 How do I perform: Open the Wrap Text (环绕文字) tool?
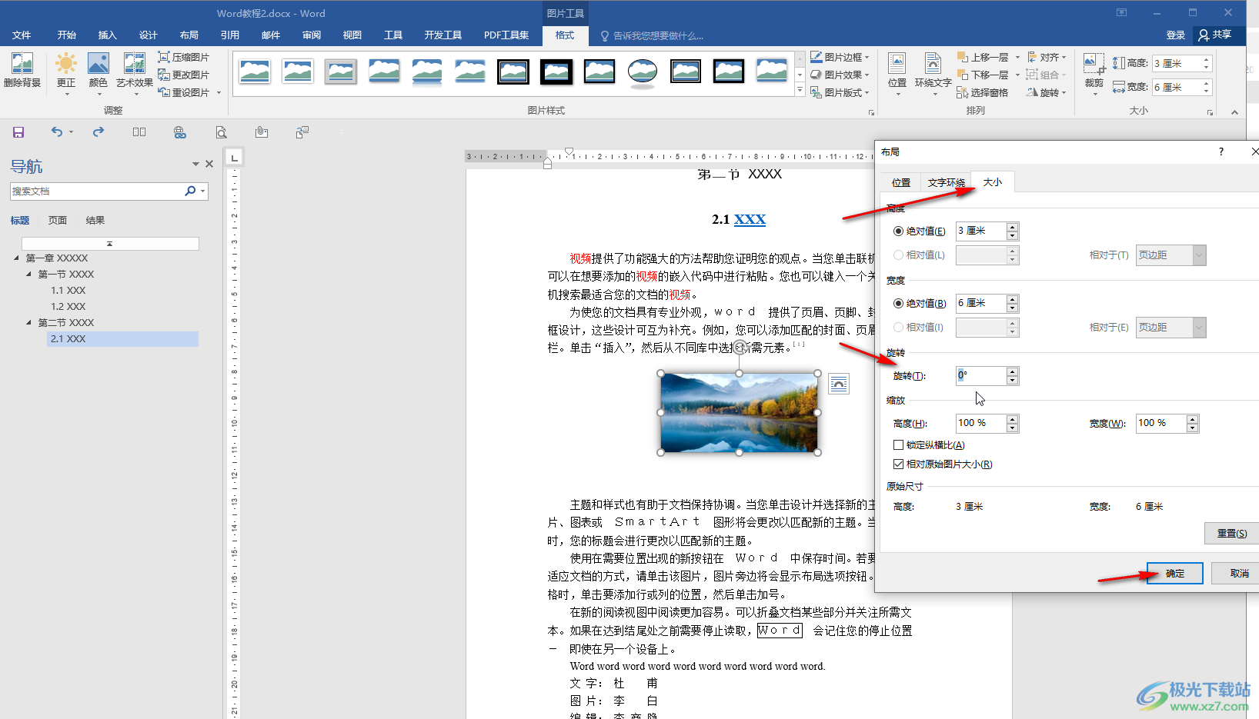pos(933,73)
